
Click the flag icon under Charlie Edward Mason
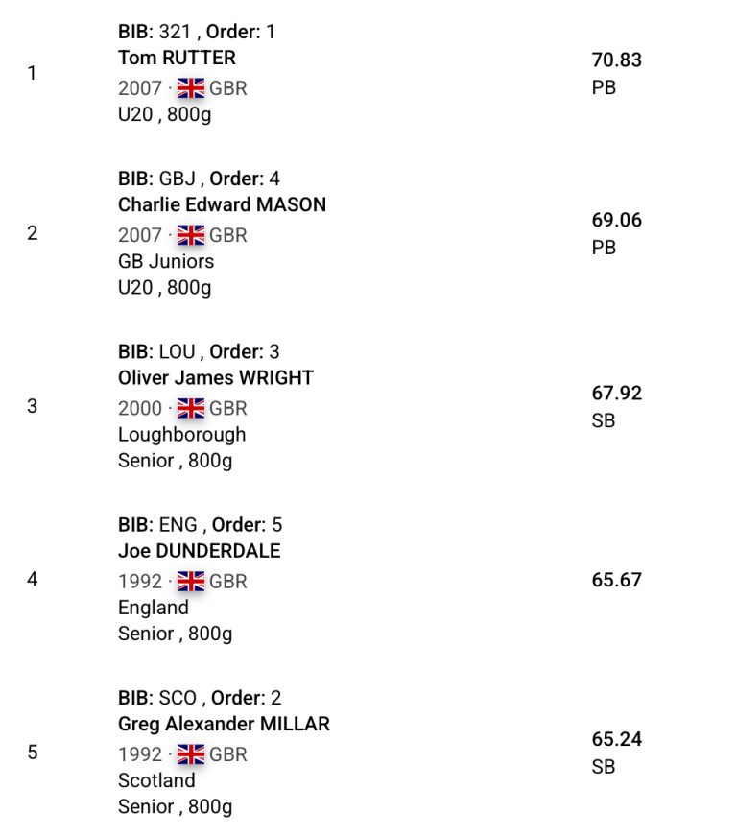click(191, 235)
